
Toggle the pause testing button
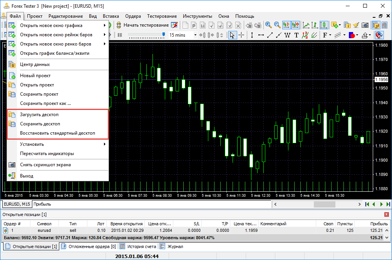click(120, 35)
